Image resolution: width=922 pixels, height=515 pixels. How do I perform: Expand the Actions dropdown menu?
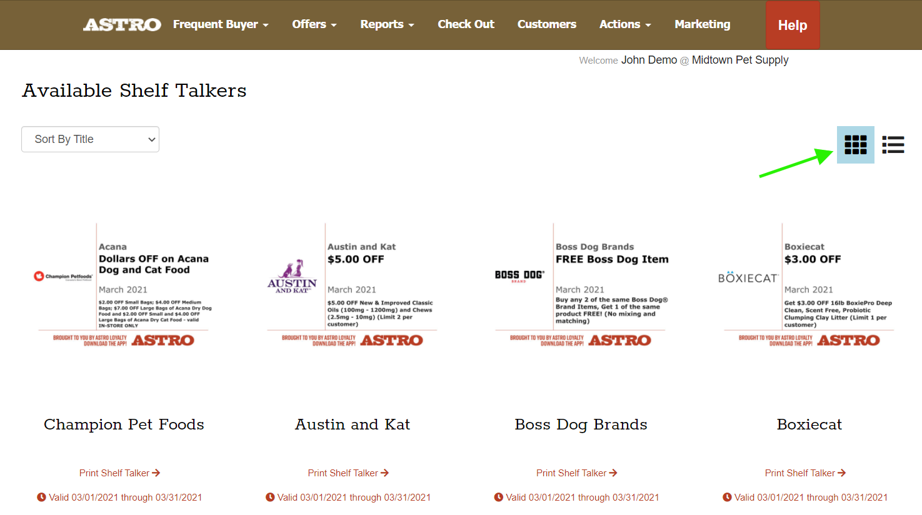click(x=625, y=24)
